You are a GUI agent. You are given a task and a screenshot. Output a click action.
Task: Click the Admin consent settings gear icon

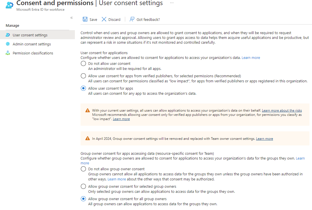coord(8,44)
